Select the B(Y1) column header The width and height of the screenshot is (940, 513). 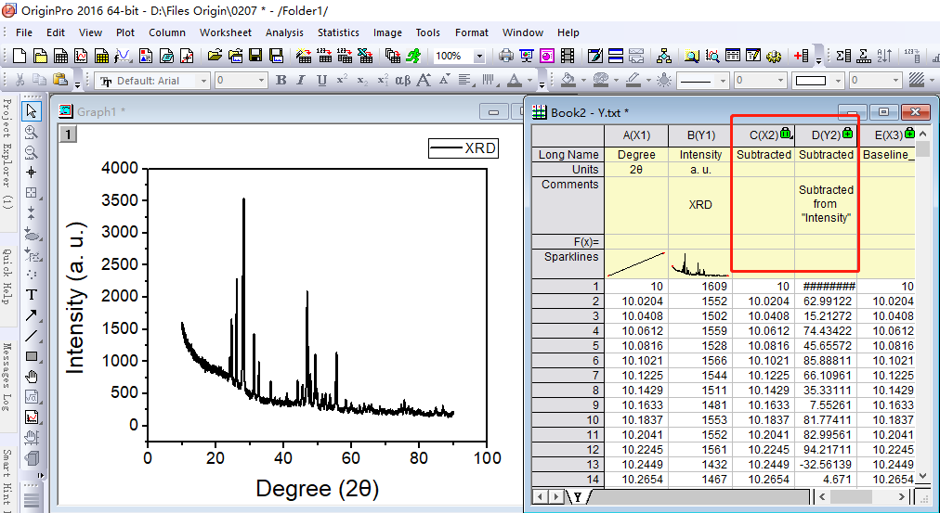tap(700, 135)
